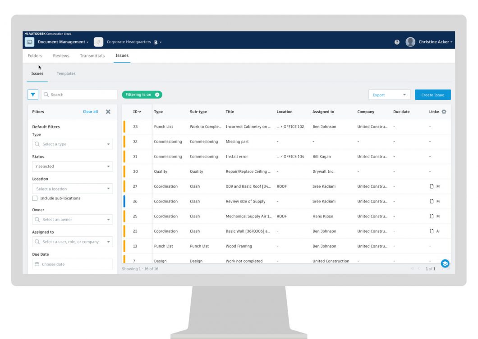This screenshot has width=478, height=339.
Task: Click the Company column header
Action: click(366, 112)
